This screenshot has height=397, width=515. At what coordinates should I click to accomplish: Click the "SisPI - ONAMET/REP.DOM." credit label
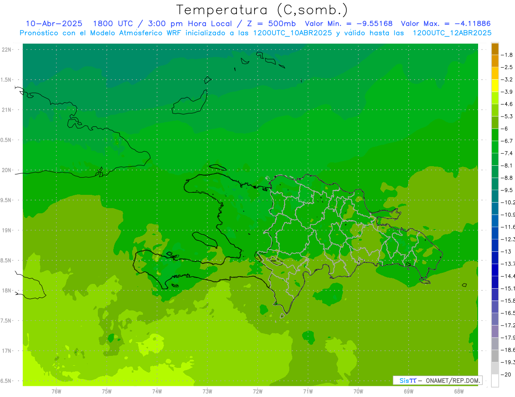click(x=437, y=380)
